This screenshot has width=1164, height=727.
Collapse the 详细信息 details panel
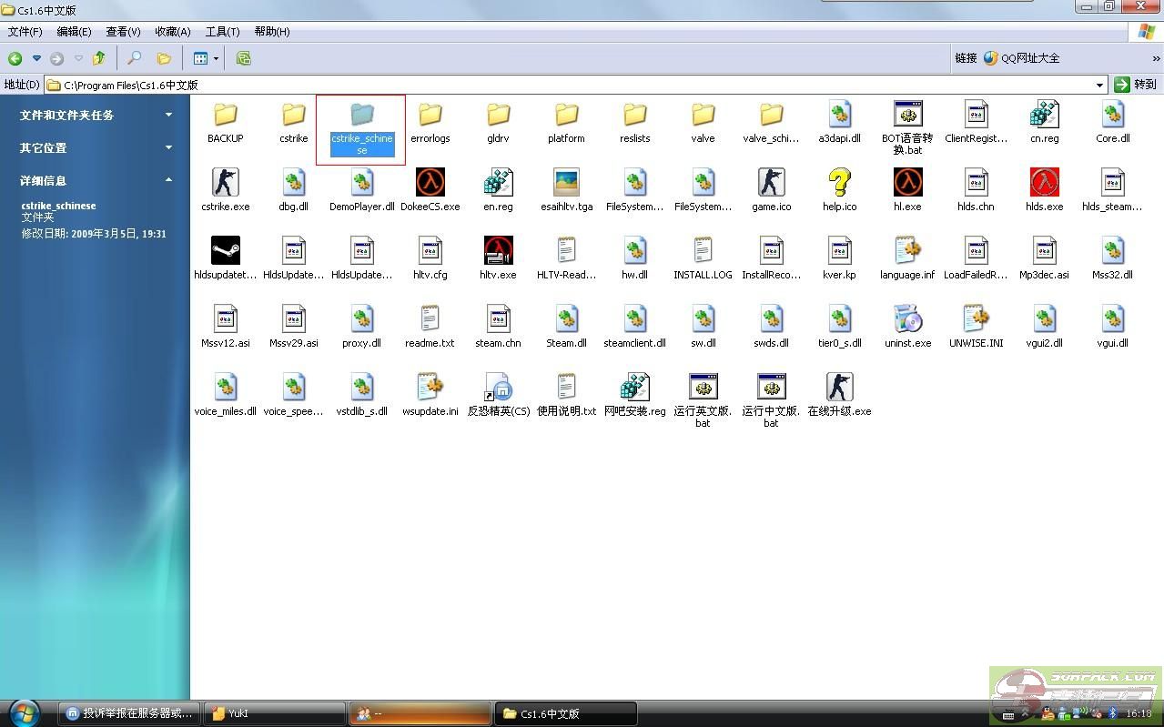(168, 180)
